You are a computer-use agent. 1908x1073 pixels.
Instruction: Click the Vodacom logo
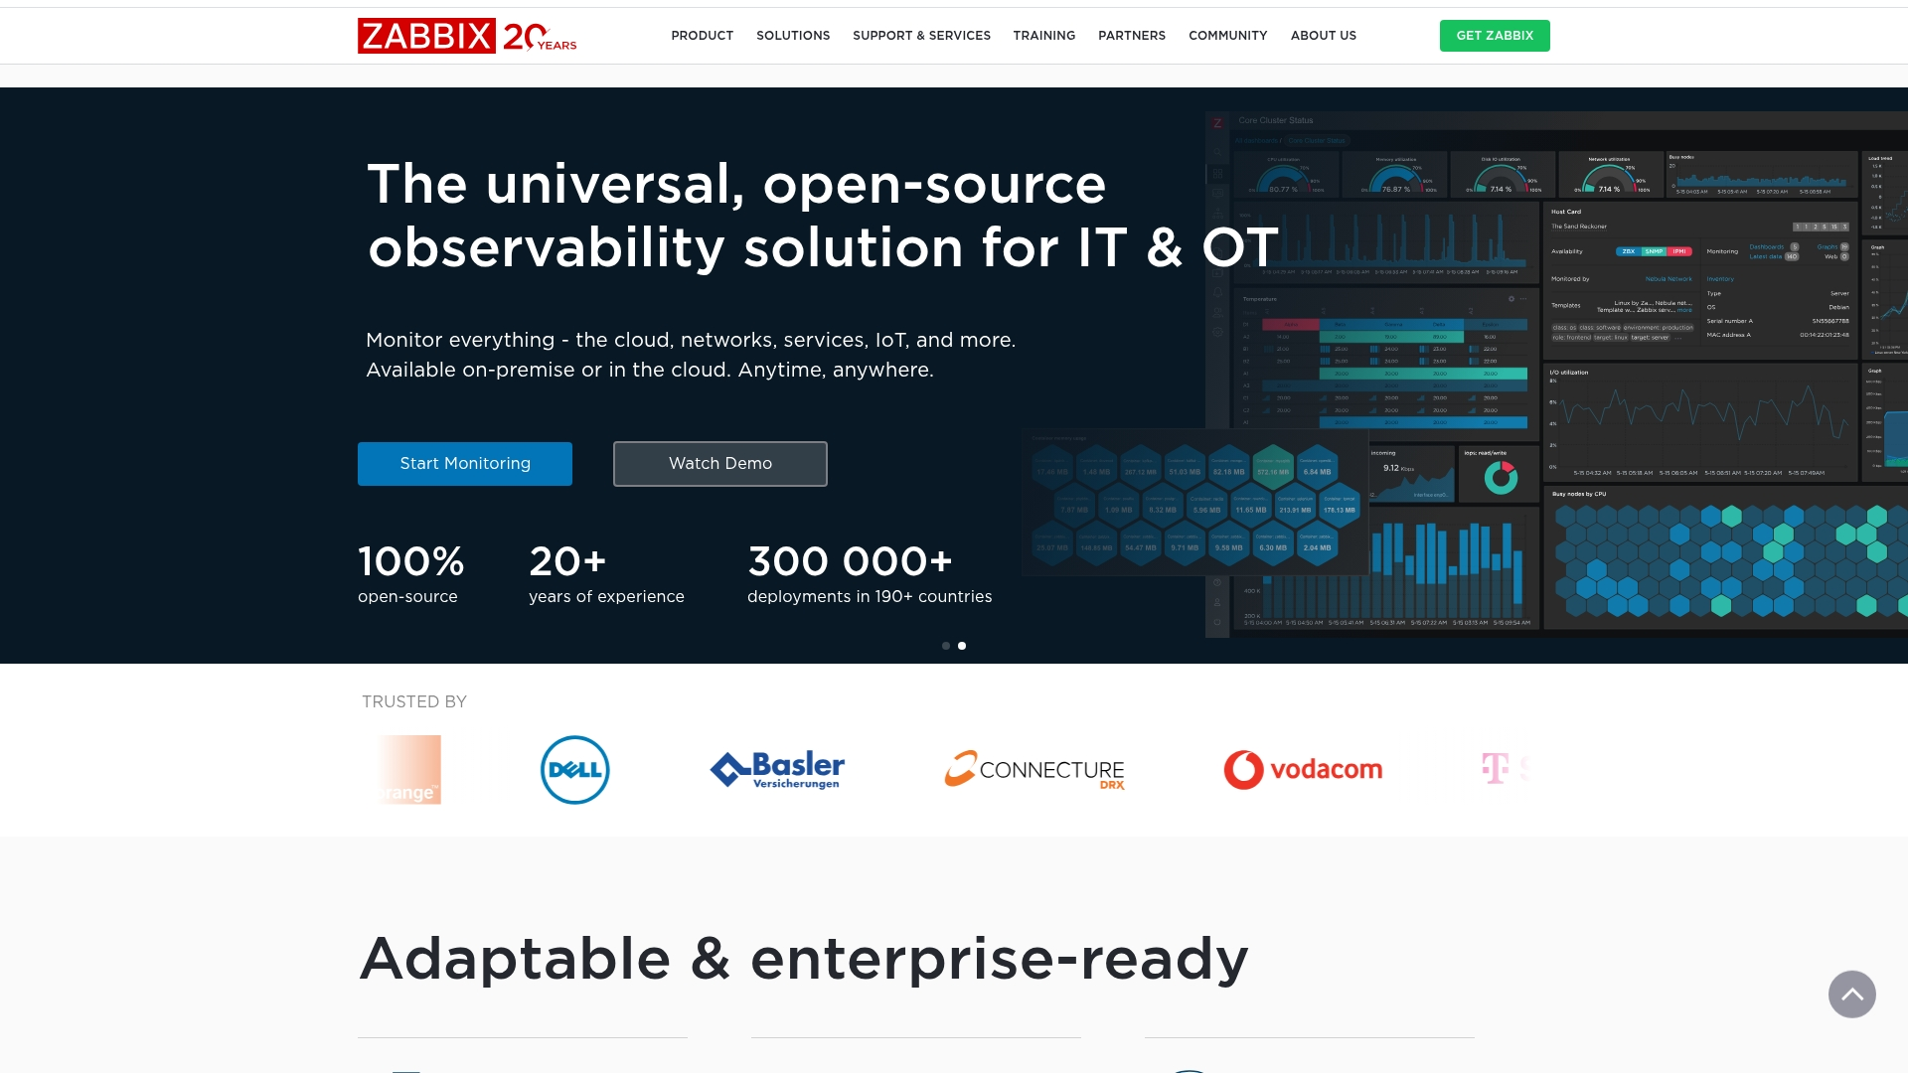1303,770
